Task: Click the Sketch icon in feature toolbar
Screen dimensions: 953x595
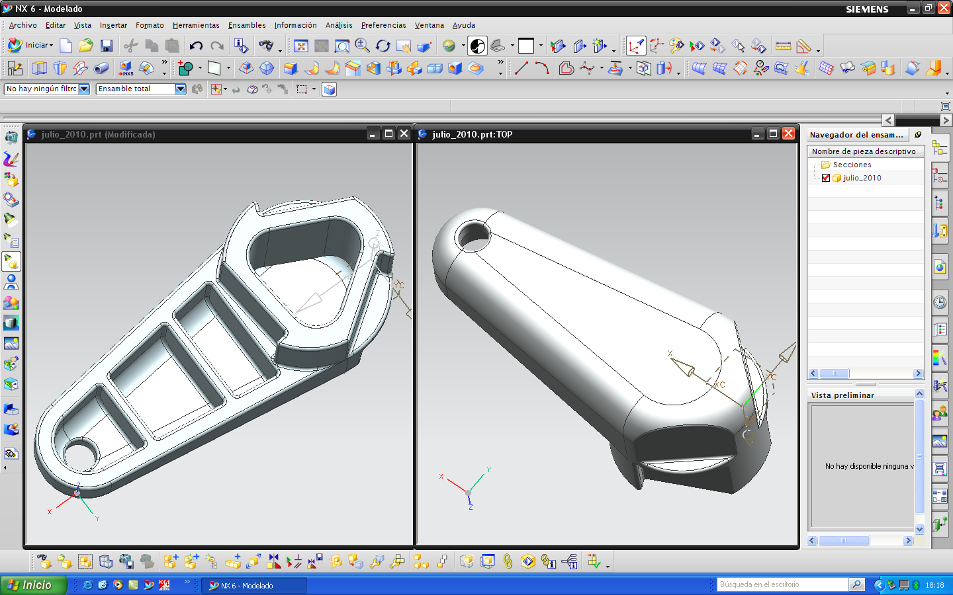Action: pyautogui.click(x=15, y=68)
